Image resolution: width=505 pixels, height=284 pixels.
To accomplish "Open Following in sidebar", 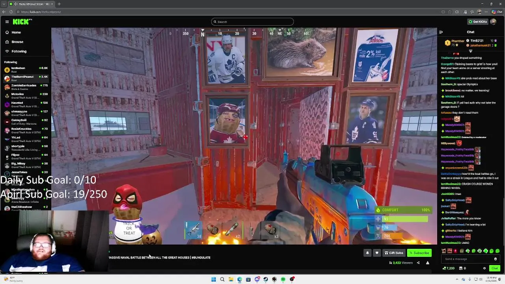I will pyautogui.click(x=19, y=51).
